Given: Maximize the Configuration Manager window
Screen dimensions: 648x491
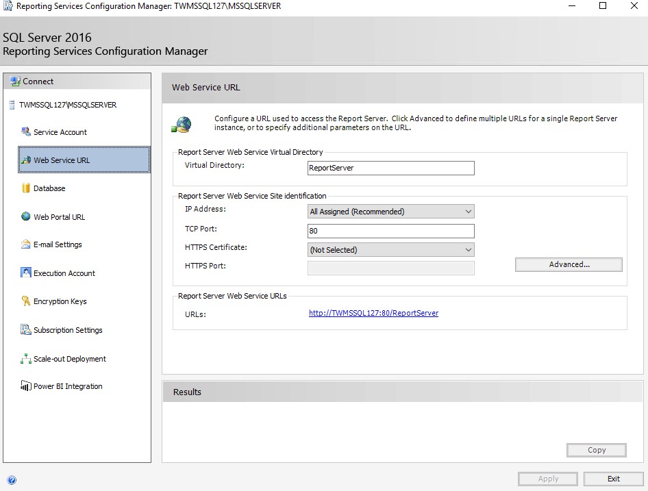Looking at the screenshot, I should tap(603, 5).
